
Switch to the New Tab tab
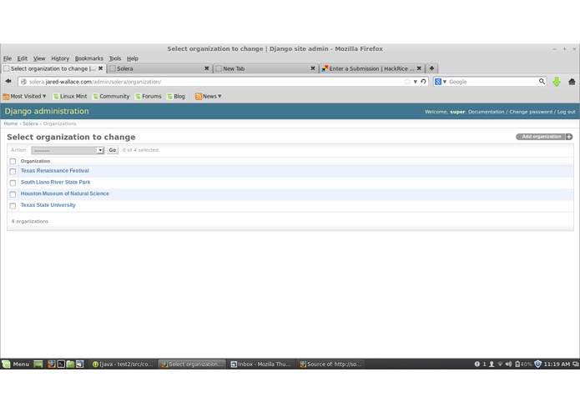coord(265,68)
